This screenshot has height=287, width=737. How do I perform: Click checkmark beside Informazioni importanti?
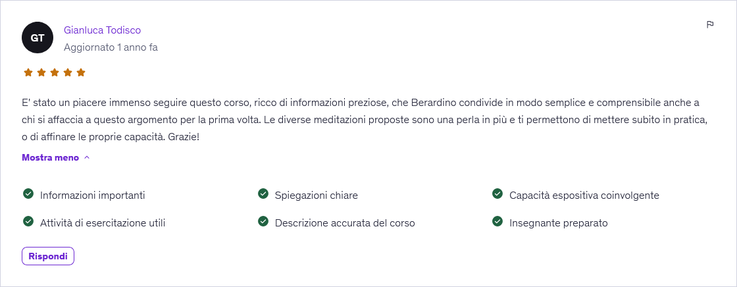tap(28, 194)
